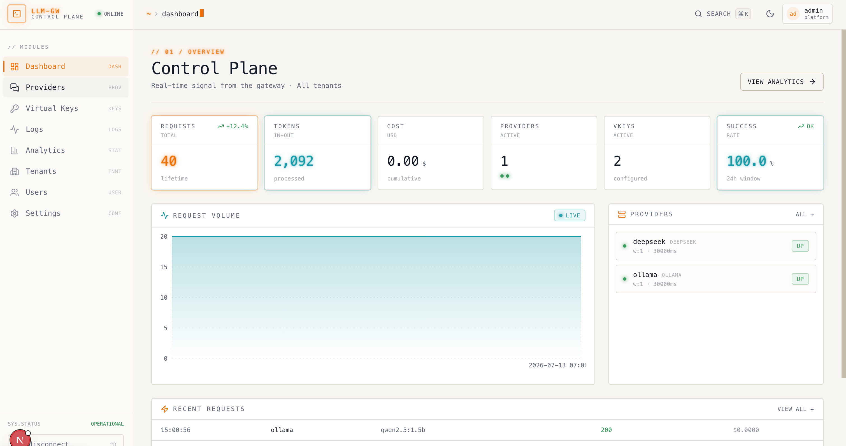Go to Virtual Keys page
Image resolution: width=846 pixels, height=446 pixels.
66,109
